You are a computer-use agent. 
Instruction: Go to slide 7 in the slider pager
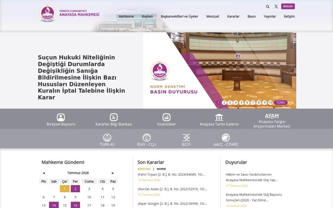(253, 103)
